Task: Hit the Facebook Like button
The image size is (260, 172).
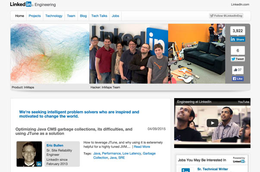Action: point(238,79)
